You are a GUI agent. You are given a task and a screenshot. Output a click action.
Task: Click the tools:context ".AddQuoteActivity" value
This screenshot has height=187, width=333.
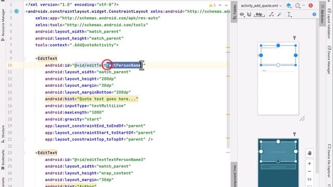click(93, 45)
